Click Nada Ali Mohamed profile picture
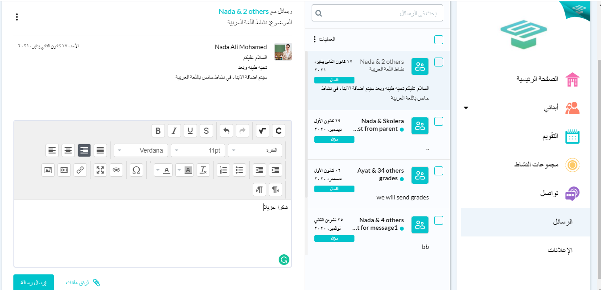 [x=283, y=52]
